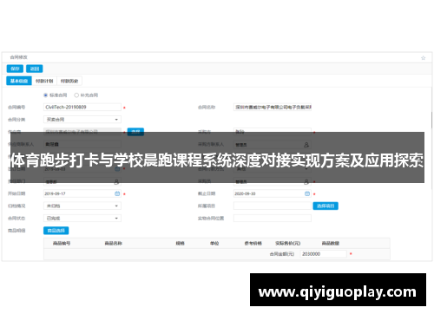
Task: Click the 商品名称 column header
Action: coord(114,244)
